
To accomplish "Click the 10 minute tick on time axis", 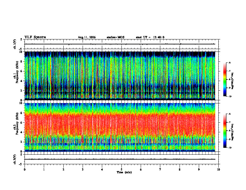I will click(x=218, y=170).
